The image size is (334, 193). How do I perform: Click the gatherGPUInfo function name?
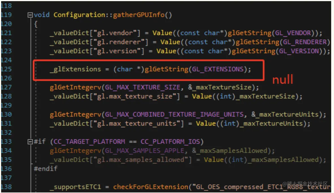tap(139, 15)
